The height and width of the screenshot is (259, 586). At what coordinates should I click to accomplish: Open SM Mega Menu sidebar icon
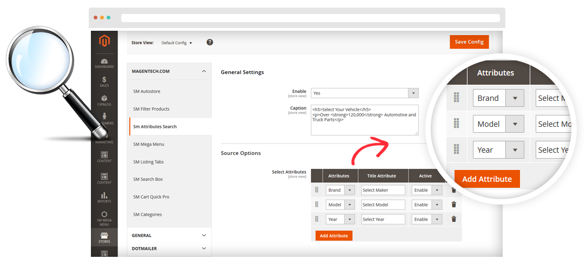(104, 219)
